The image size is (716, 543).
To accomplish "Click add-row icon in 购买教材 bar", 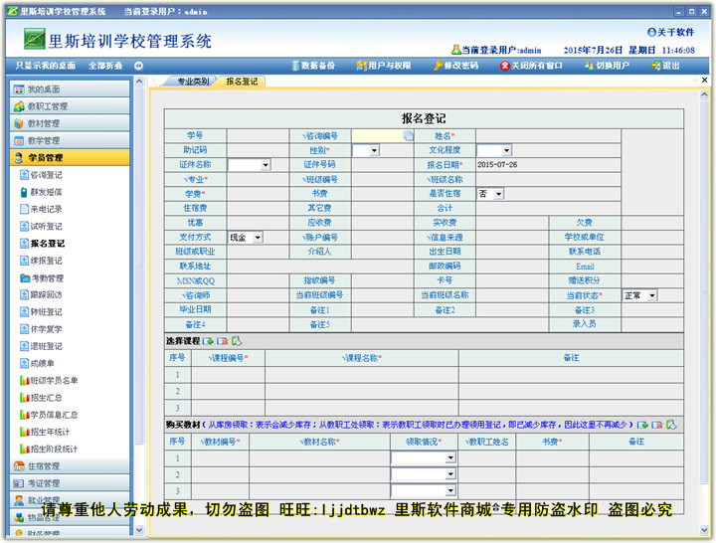I will (643, 425).
